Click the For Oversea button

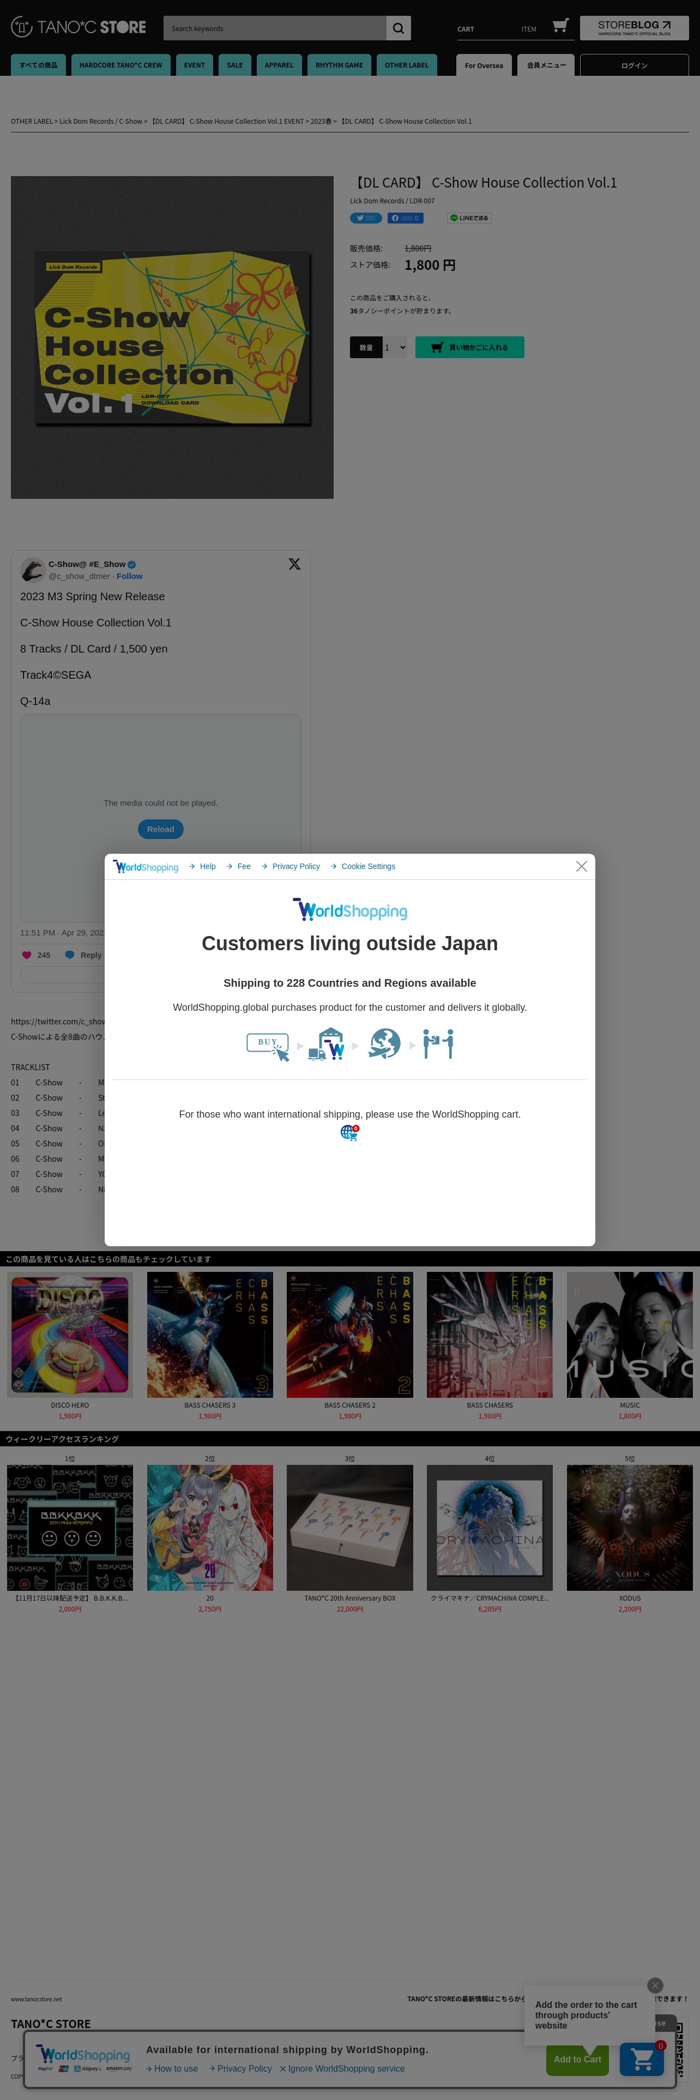(484, 65)
